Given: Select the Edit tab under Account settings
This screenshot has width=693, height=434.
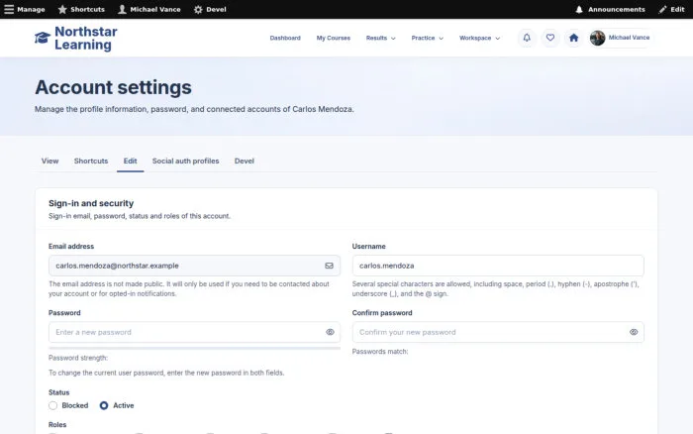Looking at the screenshot, I should 131,162.
